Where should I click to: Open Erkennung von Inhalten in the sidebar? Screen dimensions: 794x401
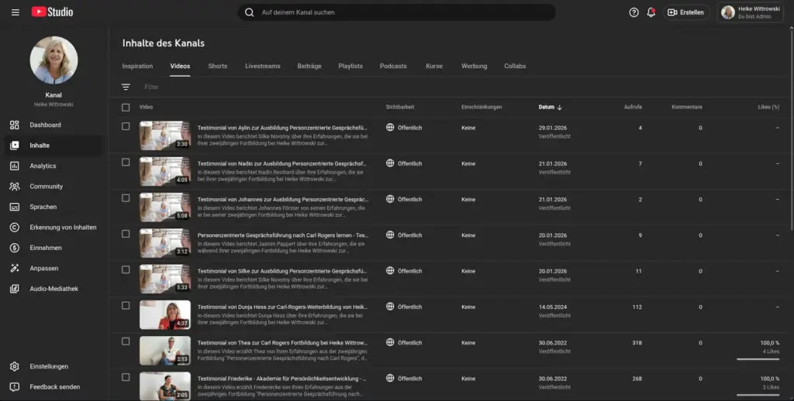[54, 227]
